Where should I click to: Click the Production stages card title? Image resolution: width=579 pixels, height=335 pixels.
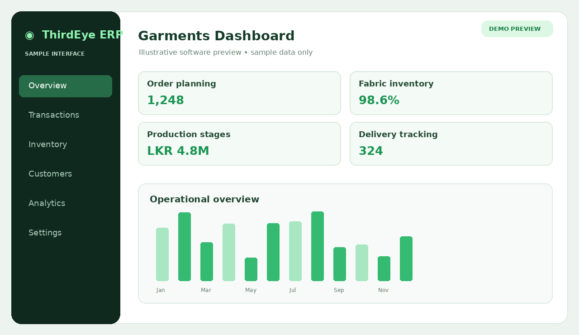tap(189, 134)
